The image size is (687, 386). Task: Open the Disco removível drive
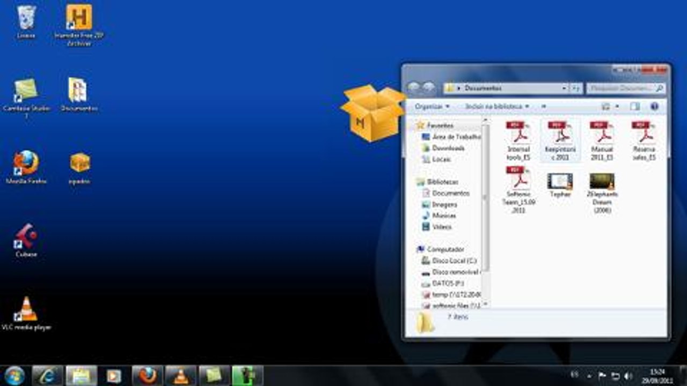coord(451,272)
